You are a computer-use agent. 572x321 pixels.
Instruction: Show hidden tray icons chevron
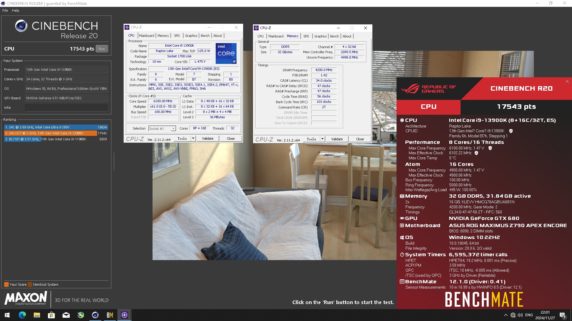(506, 315)
